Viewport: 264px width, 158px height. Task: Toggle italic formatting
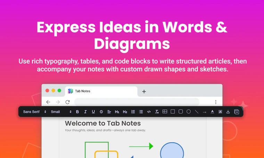coord(85,112)
